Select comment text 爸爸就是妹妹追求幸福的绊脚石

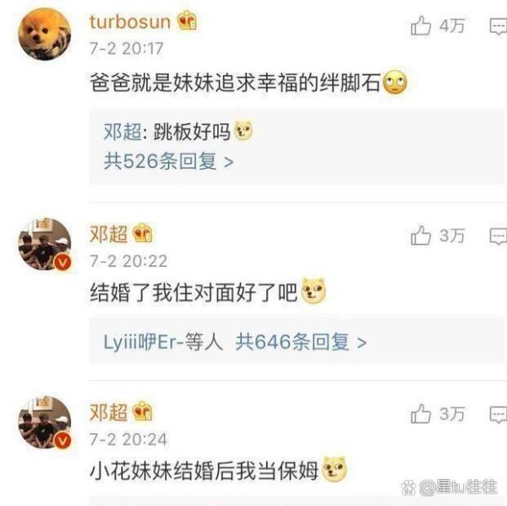point(235,83)
